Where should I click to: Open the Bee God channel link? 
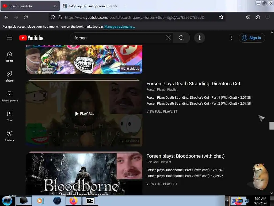point(152,162)
